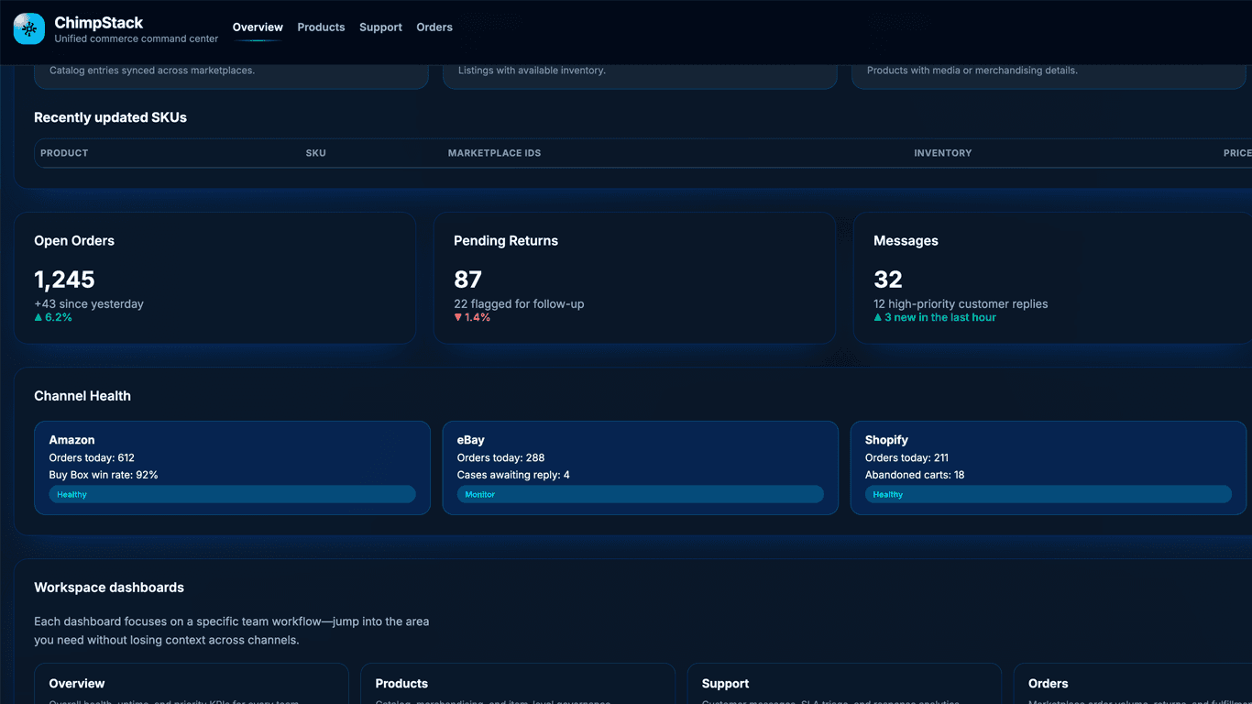Click '3 new in the last hour'
The image size is (1252, 704).
click(x=935, y=317)
